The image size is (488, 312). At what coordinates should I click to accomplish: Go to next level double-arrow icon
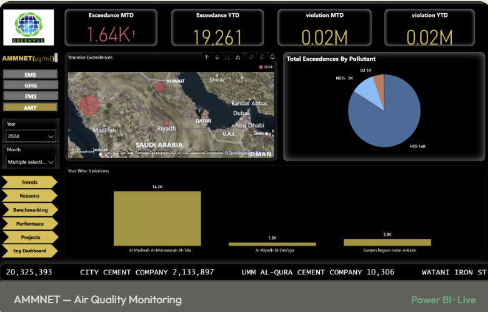coord(227,57)
